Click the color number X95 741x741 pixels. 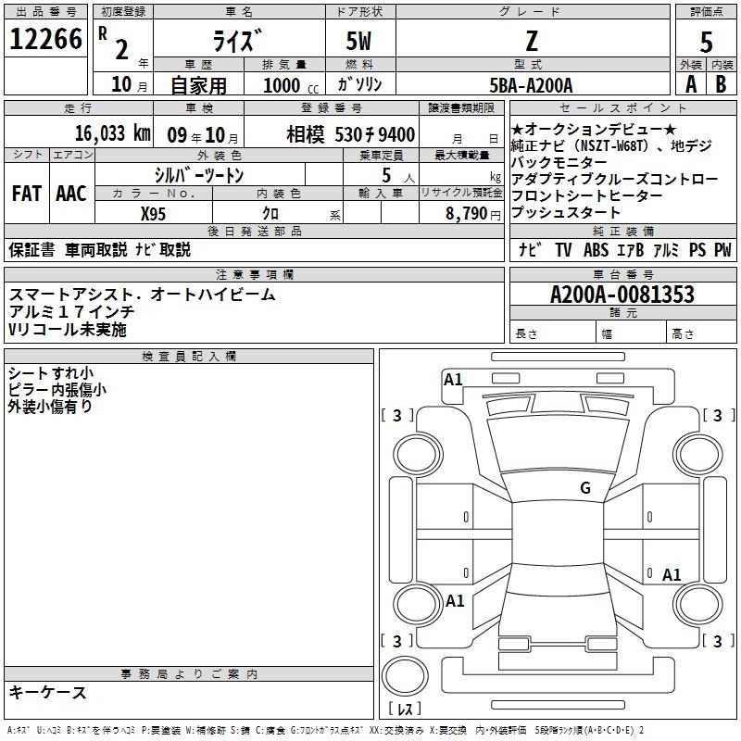point(153,213)
